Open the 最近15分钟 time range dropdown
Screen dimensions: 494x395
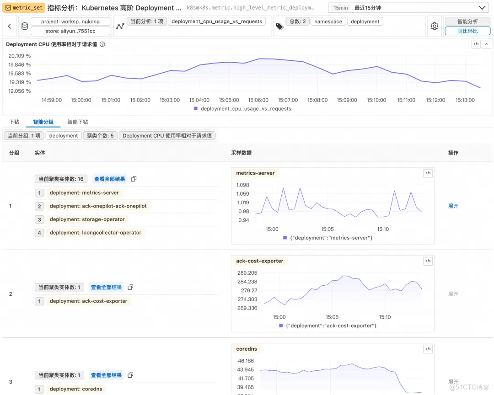407,7
